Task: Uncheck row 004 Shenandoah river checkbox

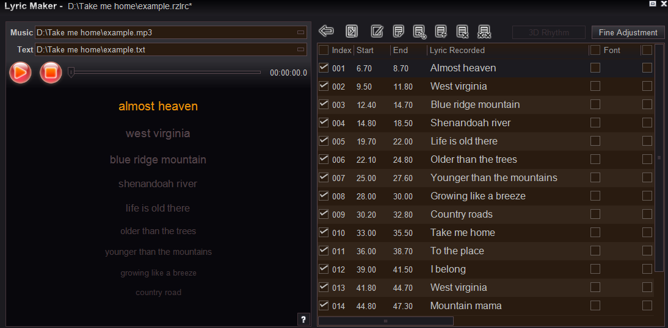Action: tap(324, 123)
